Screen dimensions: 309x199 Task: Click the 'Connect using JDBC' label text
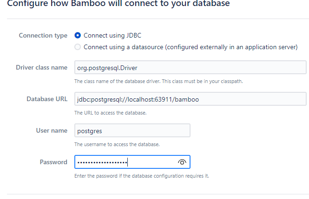tap(112, 35)
